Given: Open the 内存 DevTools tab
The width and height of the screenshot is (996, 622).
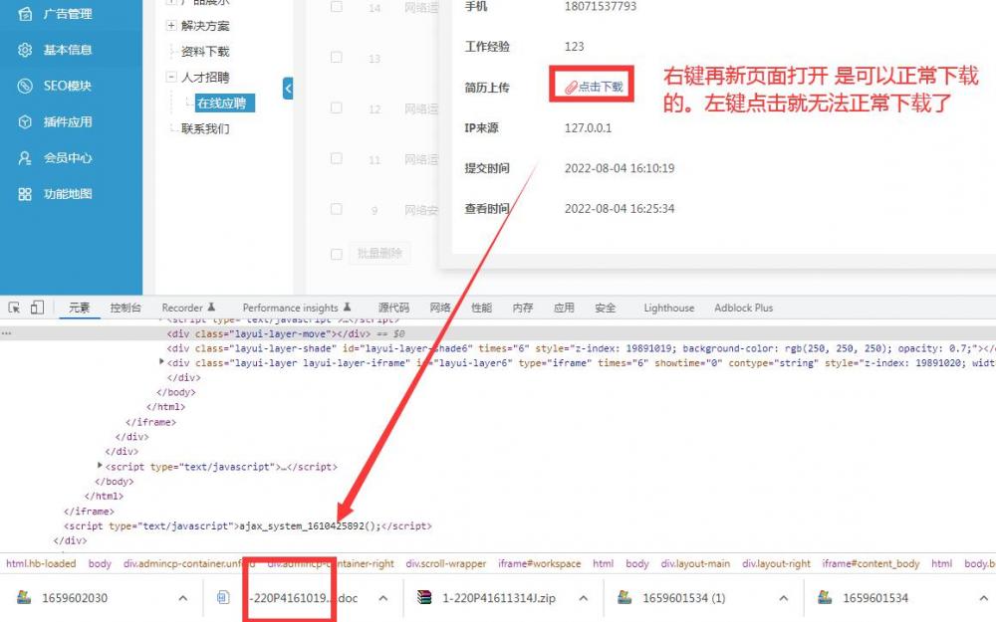Looking at the screenshot, I should click(523, 308).
